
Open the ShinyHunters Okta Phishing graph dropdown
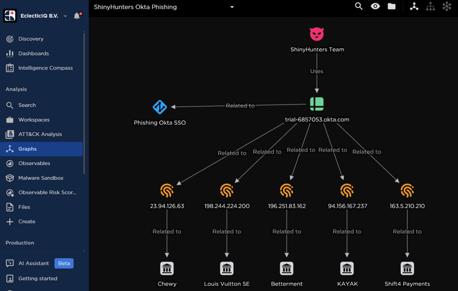pyautogui.click(x=232, y=7)
